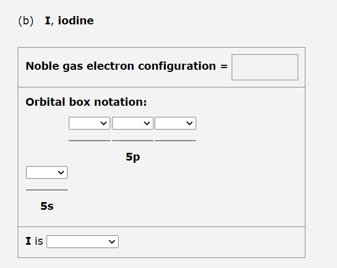The image size is (337, 268).
Task: Open the first 5p orbital dropdown
Action: 89,123
